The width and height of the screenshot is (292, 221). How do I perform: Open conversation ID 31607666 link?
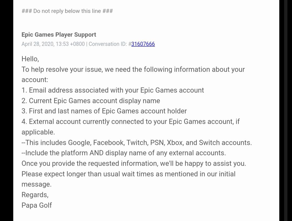click(143, 44)
